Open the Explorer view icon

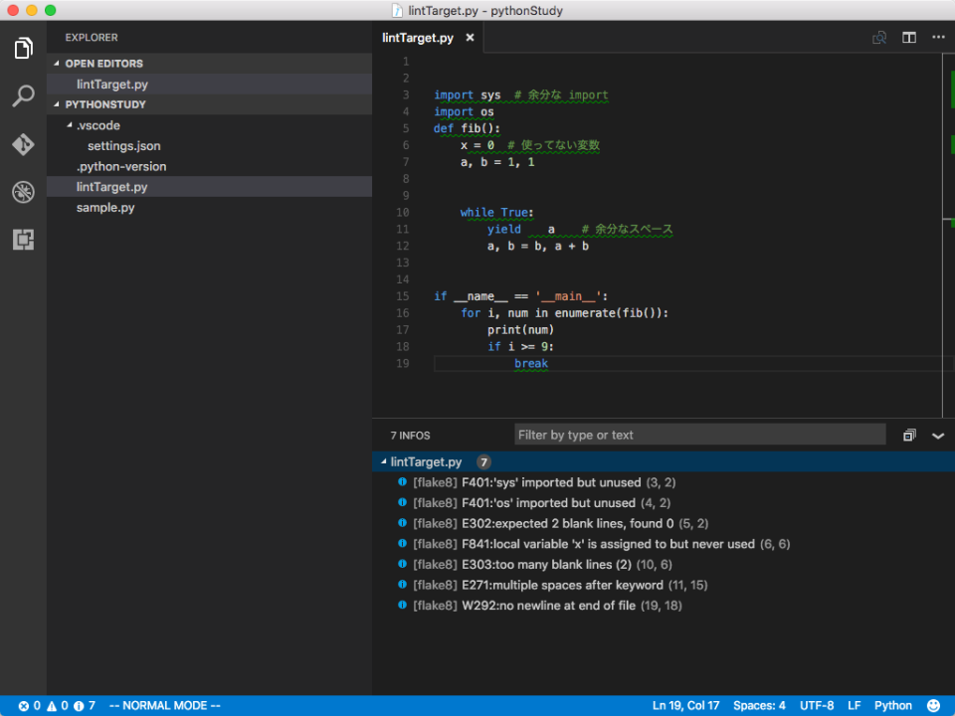tap(22, 48)
